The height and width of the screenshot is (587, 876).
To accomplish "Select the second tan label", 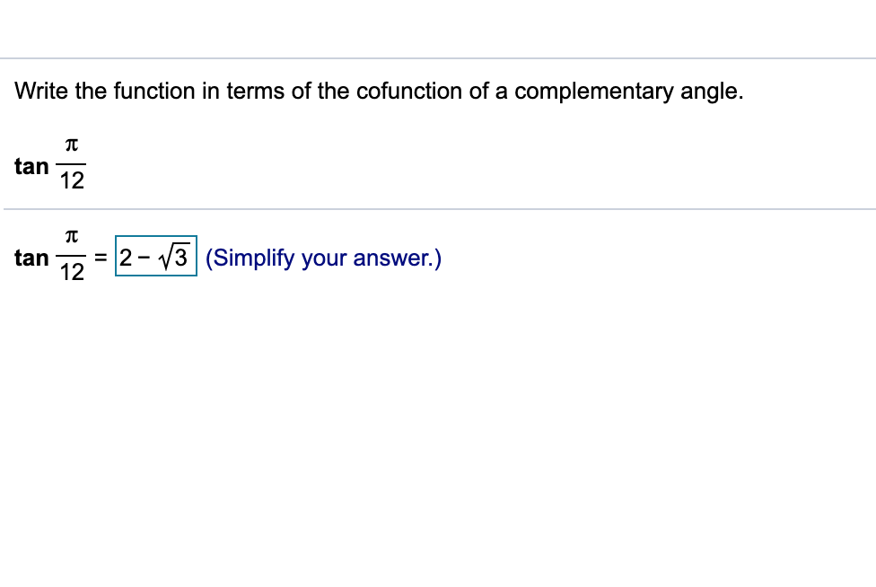I will click(x=31, y=258).
